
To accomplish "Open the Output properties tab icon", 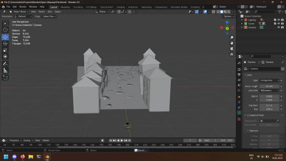I will coord(239,75).
